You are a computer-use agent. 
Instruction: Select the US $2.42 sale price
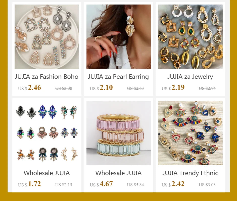(173, 184)
